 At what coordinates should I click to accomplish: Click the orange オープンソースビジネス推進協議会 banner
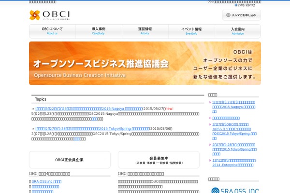click(145, 63)
